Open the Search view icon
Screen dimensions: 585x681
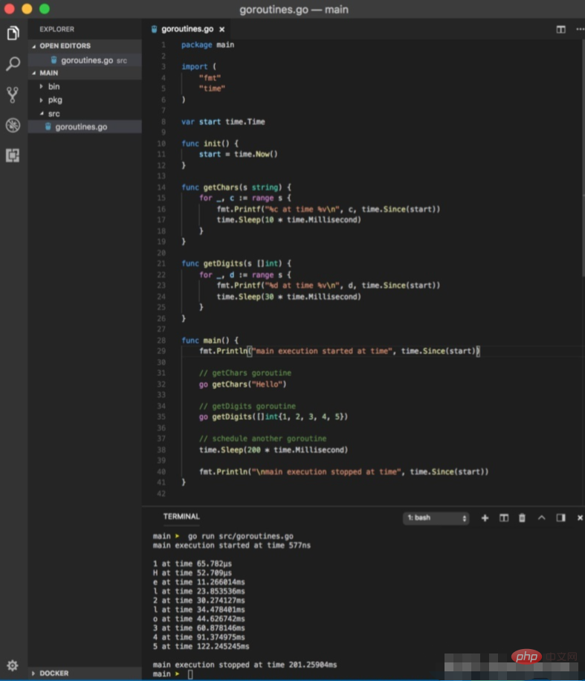click(13, 64)
